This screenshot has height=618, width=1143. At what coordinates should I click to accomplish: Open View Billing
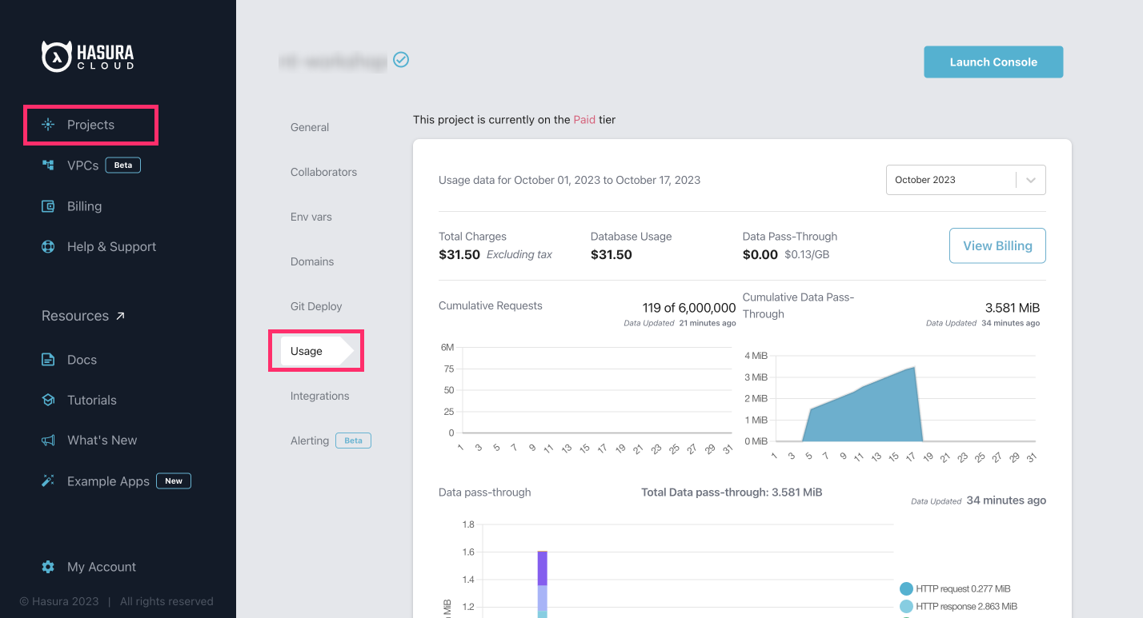pos(997,245)
